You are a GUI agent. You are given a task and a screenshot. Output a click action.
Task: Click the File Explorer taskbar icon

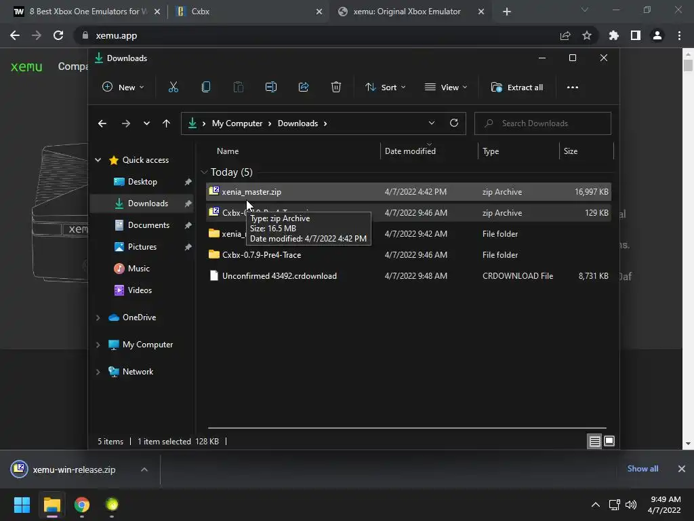point(52,505)
